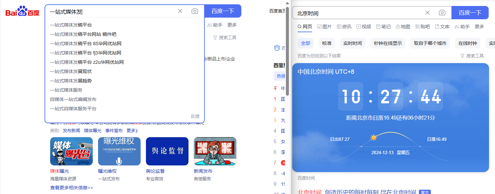
Task: Clear the 一站式媒体发 search text with the X icon
Action: [180, 11]
